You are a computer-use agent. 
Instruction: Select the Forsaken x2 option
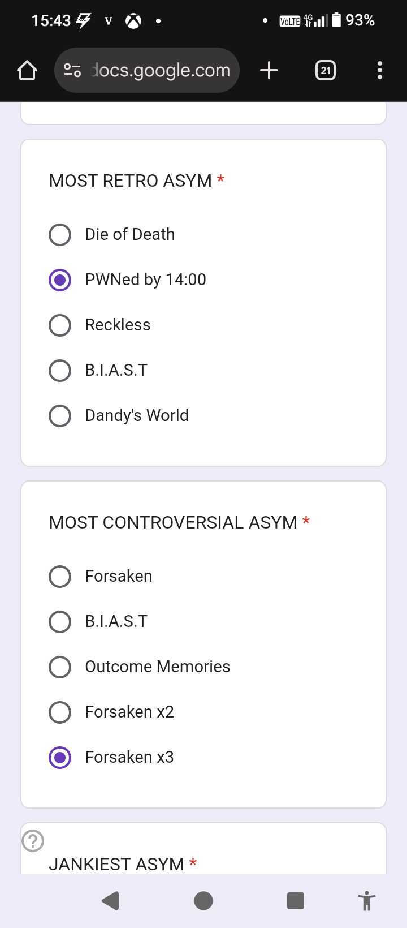tap(60, 712)
